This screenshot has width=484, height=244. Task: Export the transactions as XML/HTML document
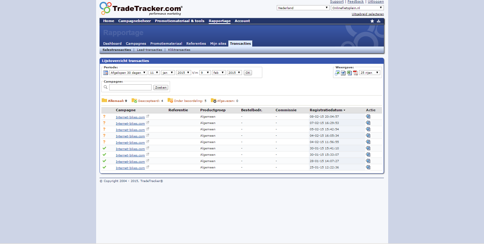[343, 73]
